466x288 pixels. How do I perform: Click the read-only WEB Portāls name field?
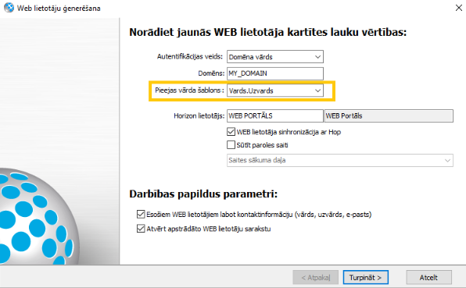[x=389, y=116]
